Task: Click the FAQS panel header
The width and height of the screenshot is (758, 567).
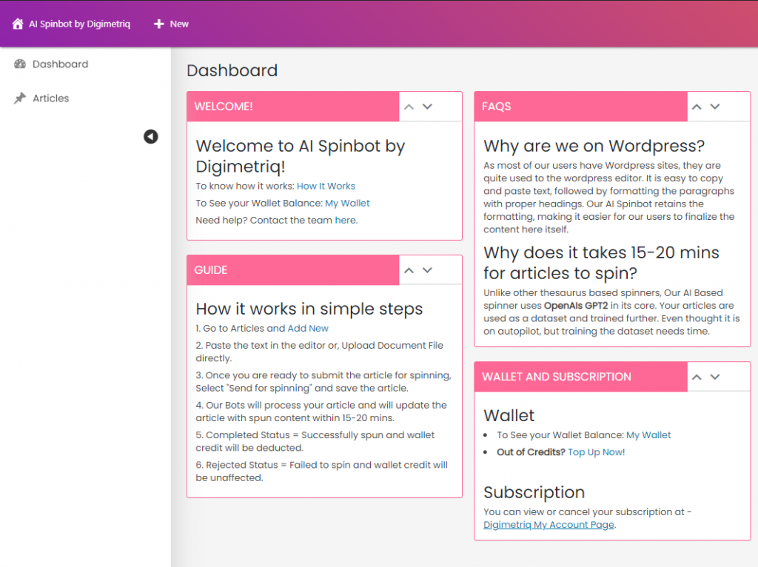Action: point(580,107)
